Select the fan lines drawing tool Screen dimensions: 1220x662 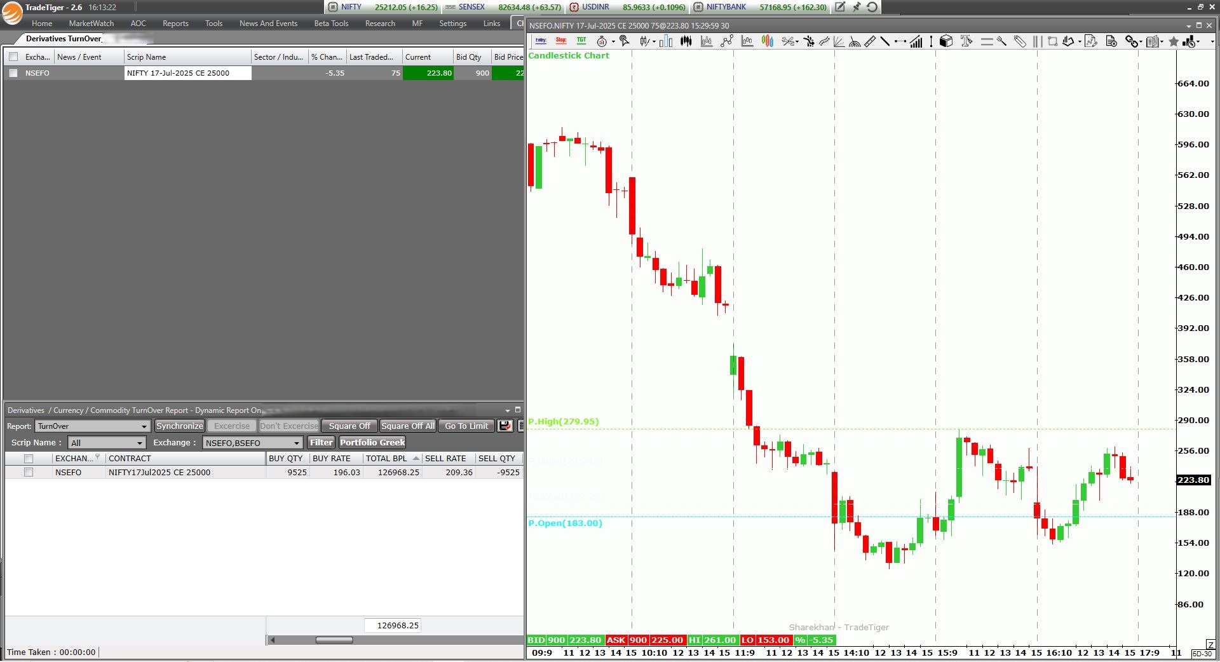pos(839,41)
